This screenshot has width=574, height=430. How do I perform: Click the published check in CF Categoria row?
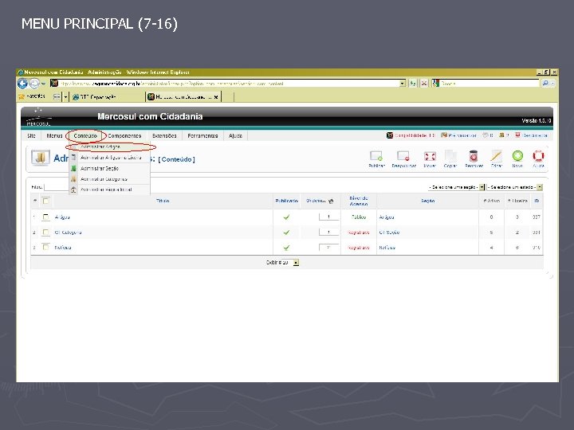pyautogui.click(x=286, y=233)
